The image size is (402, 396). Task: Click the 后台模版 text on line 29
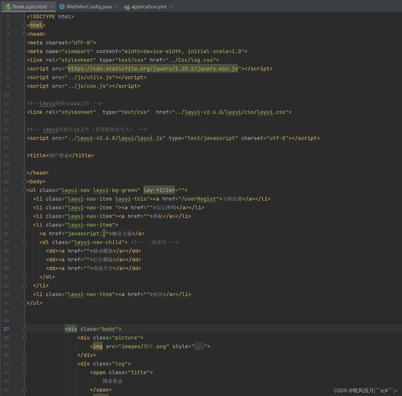point(103,260)
